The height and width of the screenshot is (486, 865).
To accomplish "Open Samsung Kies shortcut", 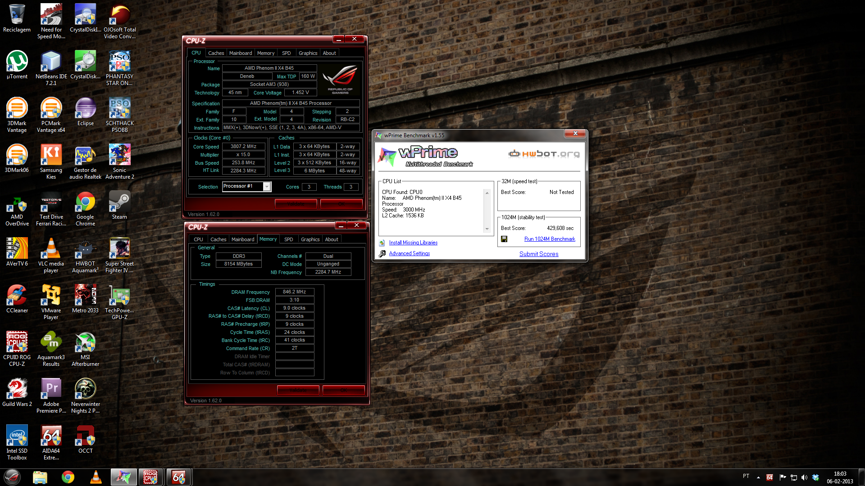I will tap(51, 162).
